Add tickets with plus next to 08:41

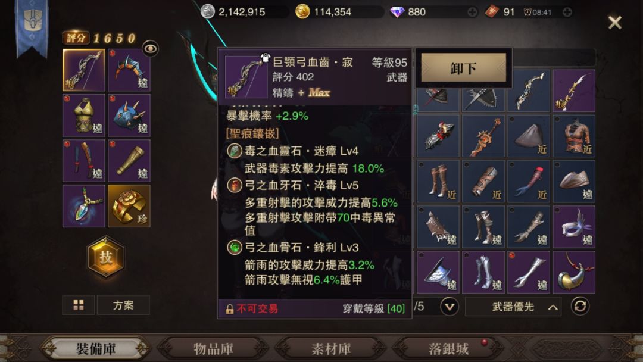[x=567, y=13]
